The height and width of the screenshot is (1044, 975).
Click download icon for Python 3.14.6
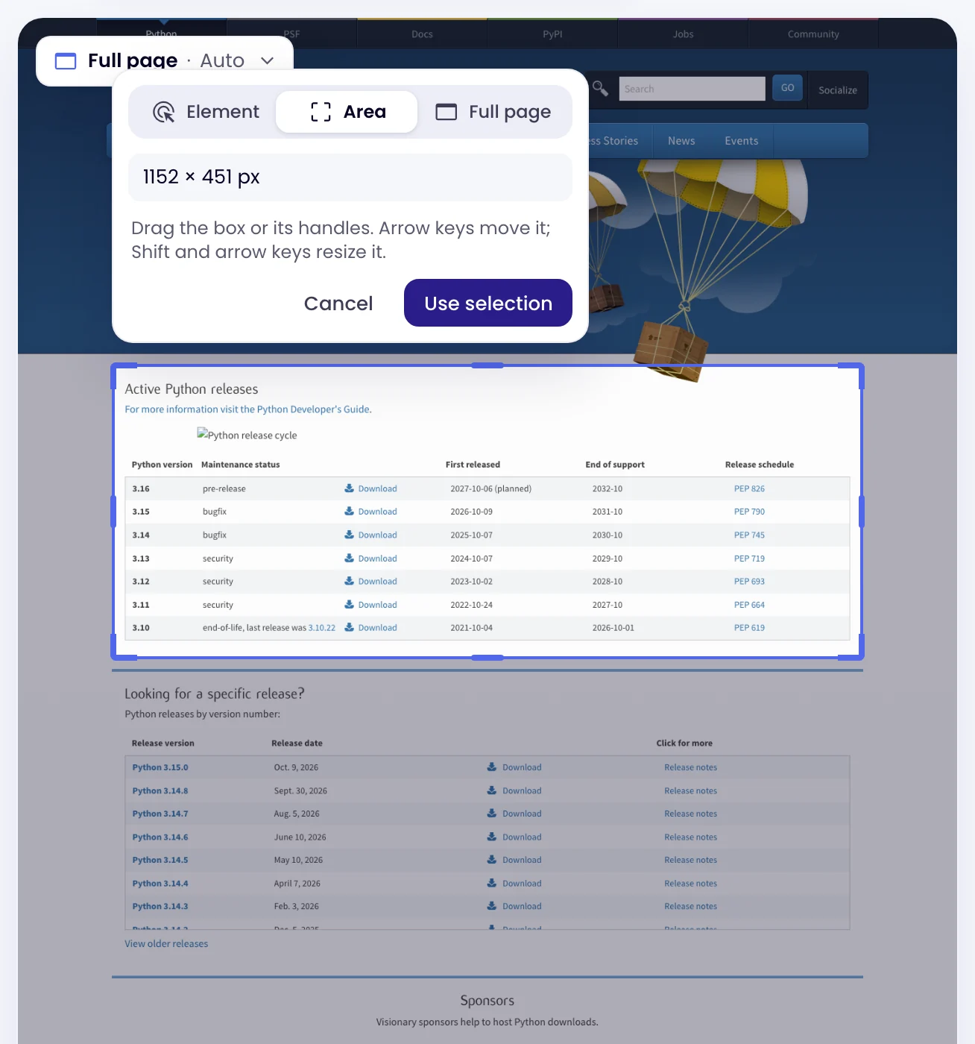click(x=492, y=837)
